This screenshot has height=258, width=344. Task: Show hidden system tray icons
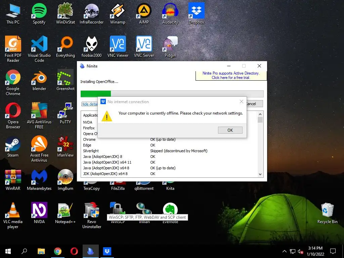click(x=284, y=251)
